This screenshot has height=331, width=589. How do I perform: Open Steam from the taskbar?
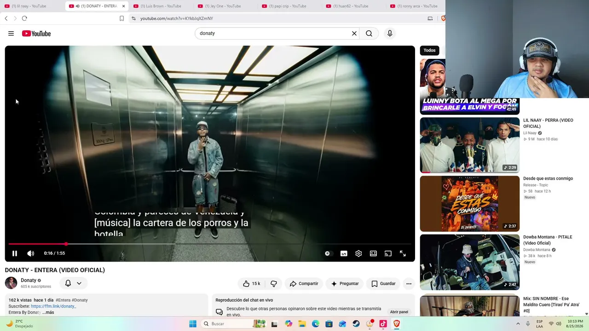click(356, 324)
